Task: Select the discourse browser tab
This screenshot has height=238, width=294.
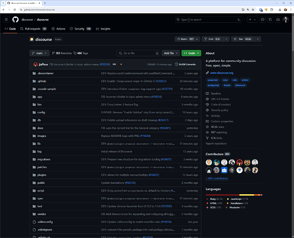Action: 23,3
